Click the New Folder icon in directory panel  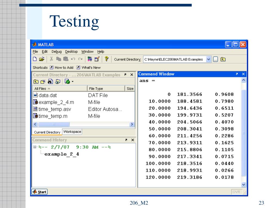tap(43, 82)
